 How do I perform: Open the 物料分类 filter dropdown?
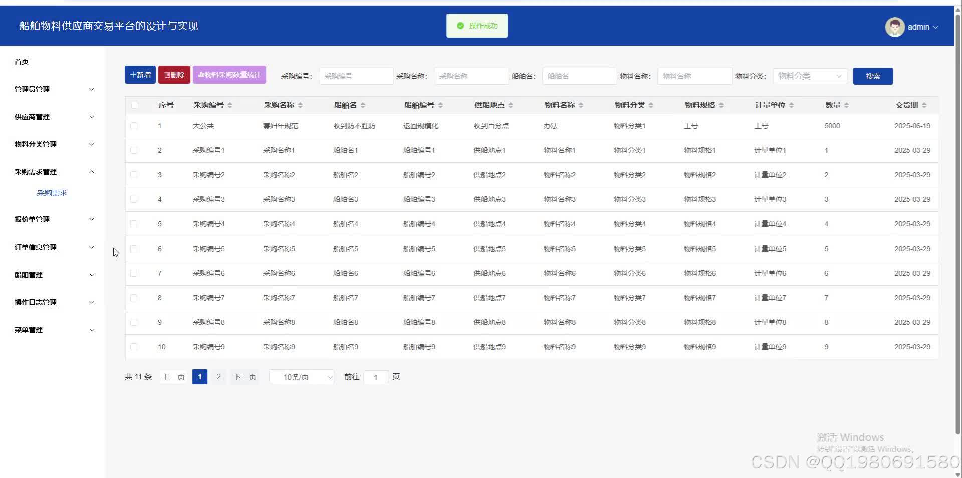coord(809,76)
